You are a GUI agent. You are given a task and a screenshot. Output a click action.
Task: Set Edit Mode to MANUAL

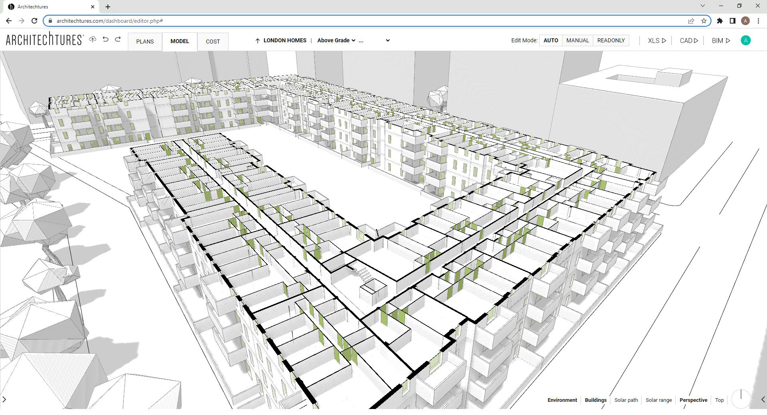[578, 40]
